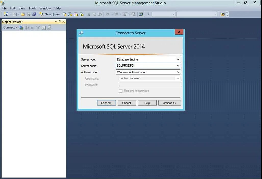Click the Analysis Services DMX Query icon
Viewport: 262px width, 179px height.
click(x=76, y=14)
